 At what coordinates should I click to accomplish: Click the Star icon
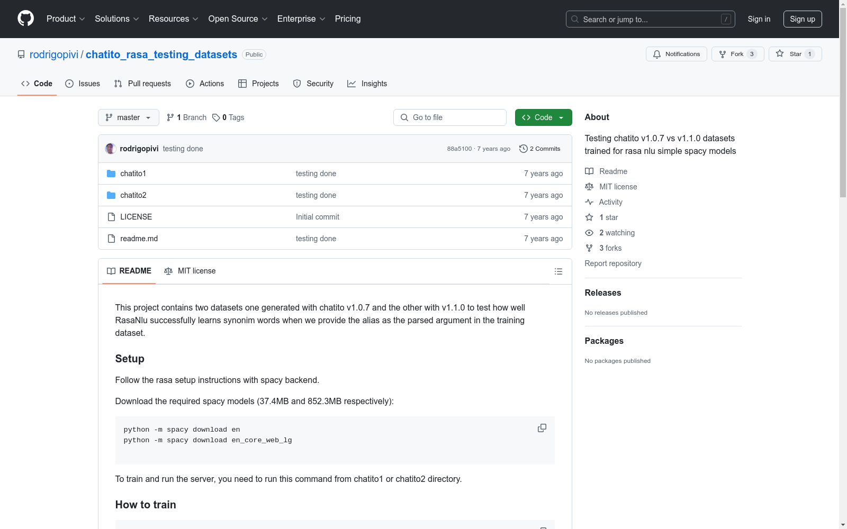coord(780,53)
